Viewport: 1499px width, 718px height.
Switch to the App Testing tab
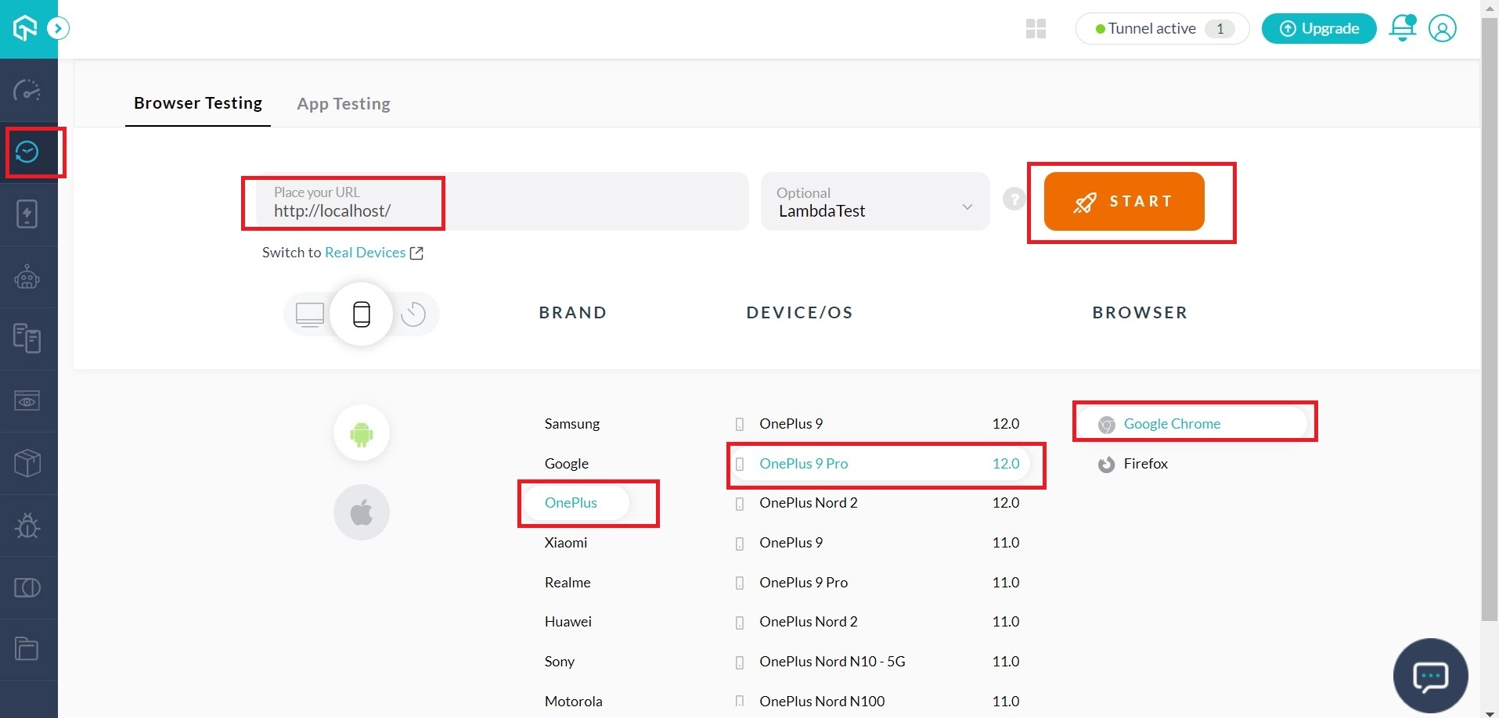tap(343, 103)
